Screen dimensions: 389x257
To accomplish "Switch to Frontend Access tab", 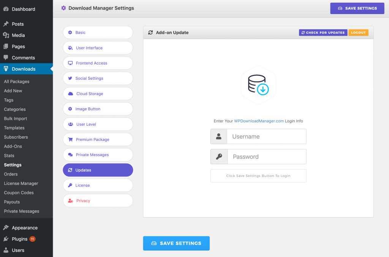I will click(x=98, y=63).
